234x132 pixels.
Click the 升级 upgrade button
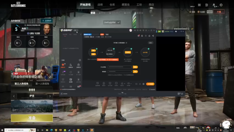pos(219,12)
